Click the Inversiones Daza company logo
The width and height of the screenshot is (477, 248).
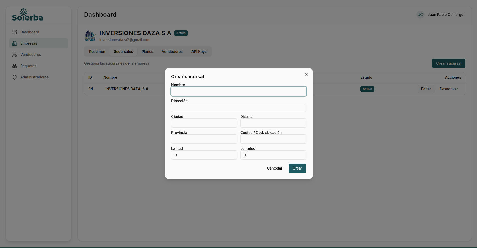(90, 36)
